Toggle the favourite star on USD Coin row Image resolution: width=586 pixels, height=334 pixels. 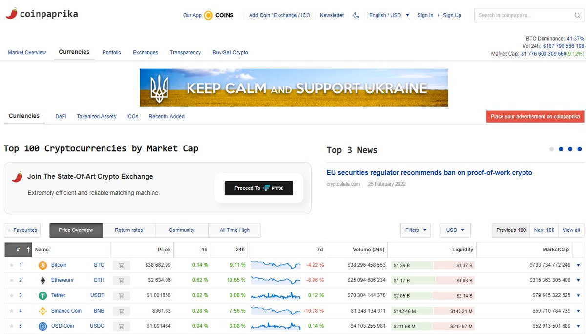11,326
